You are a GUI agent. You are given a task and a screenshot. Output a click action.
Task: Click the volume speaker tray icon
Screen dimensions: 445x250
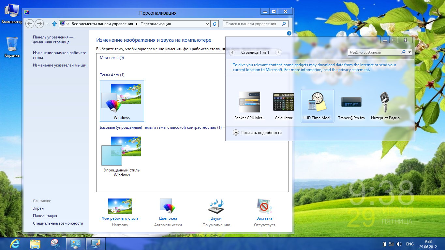click(399, 244)
